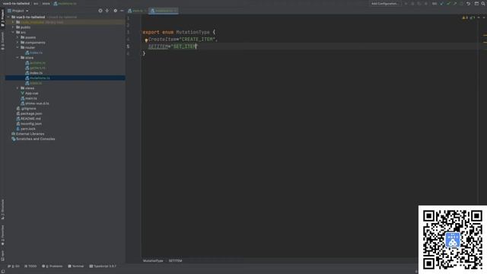Select actions.ts in the store folder
This screenshot has width=487, height=274.
[x=35, y=62]
